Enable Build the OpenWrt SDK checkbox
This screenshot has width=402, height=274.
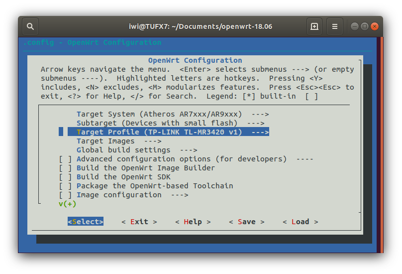(65, 177)
